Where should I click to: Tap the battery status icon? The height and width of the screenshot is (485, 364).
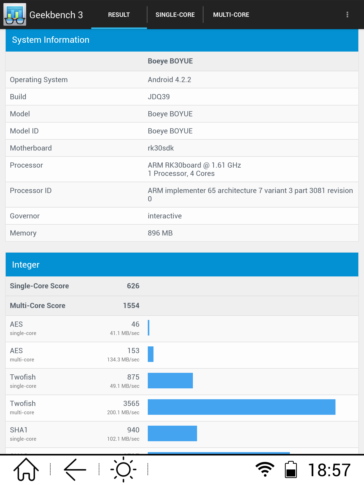tap(291, 469)
